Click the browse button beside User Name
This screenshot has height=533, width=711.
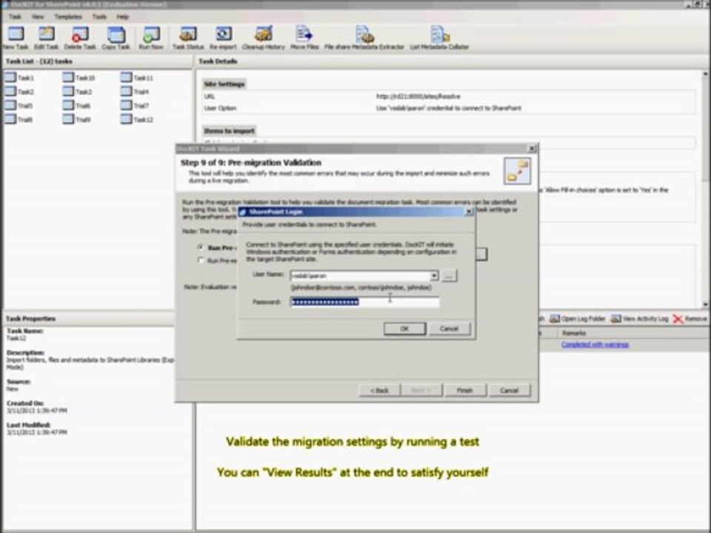pos(449,275)
